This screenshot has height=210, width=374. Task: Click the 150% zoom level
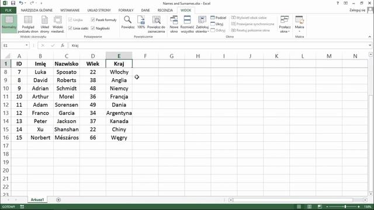368,206
